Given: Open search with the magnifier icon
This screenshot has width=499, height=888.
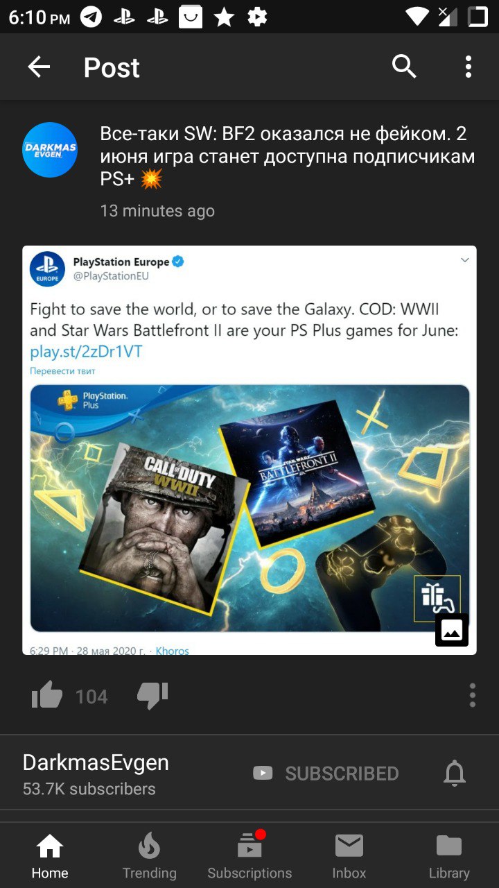Looking at the screenshot, I should click(x=404, y=67).
